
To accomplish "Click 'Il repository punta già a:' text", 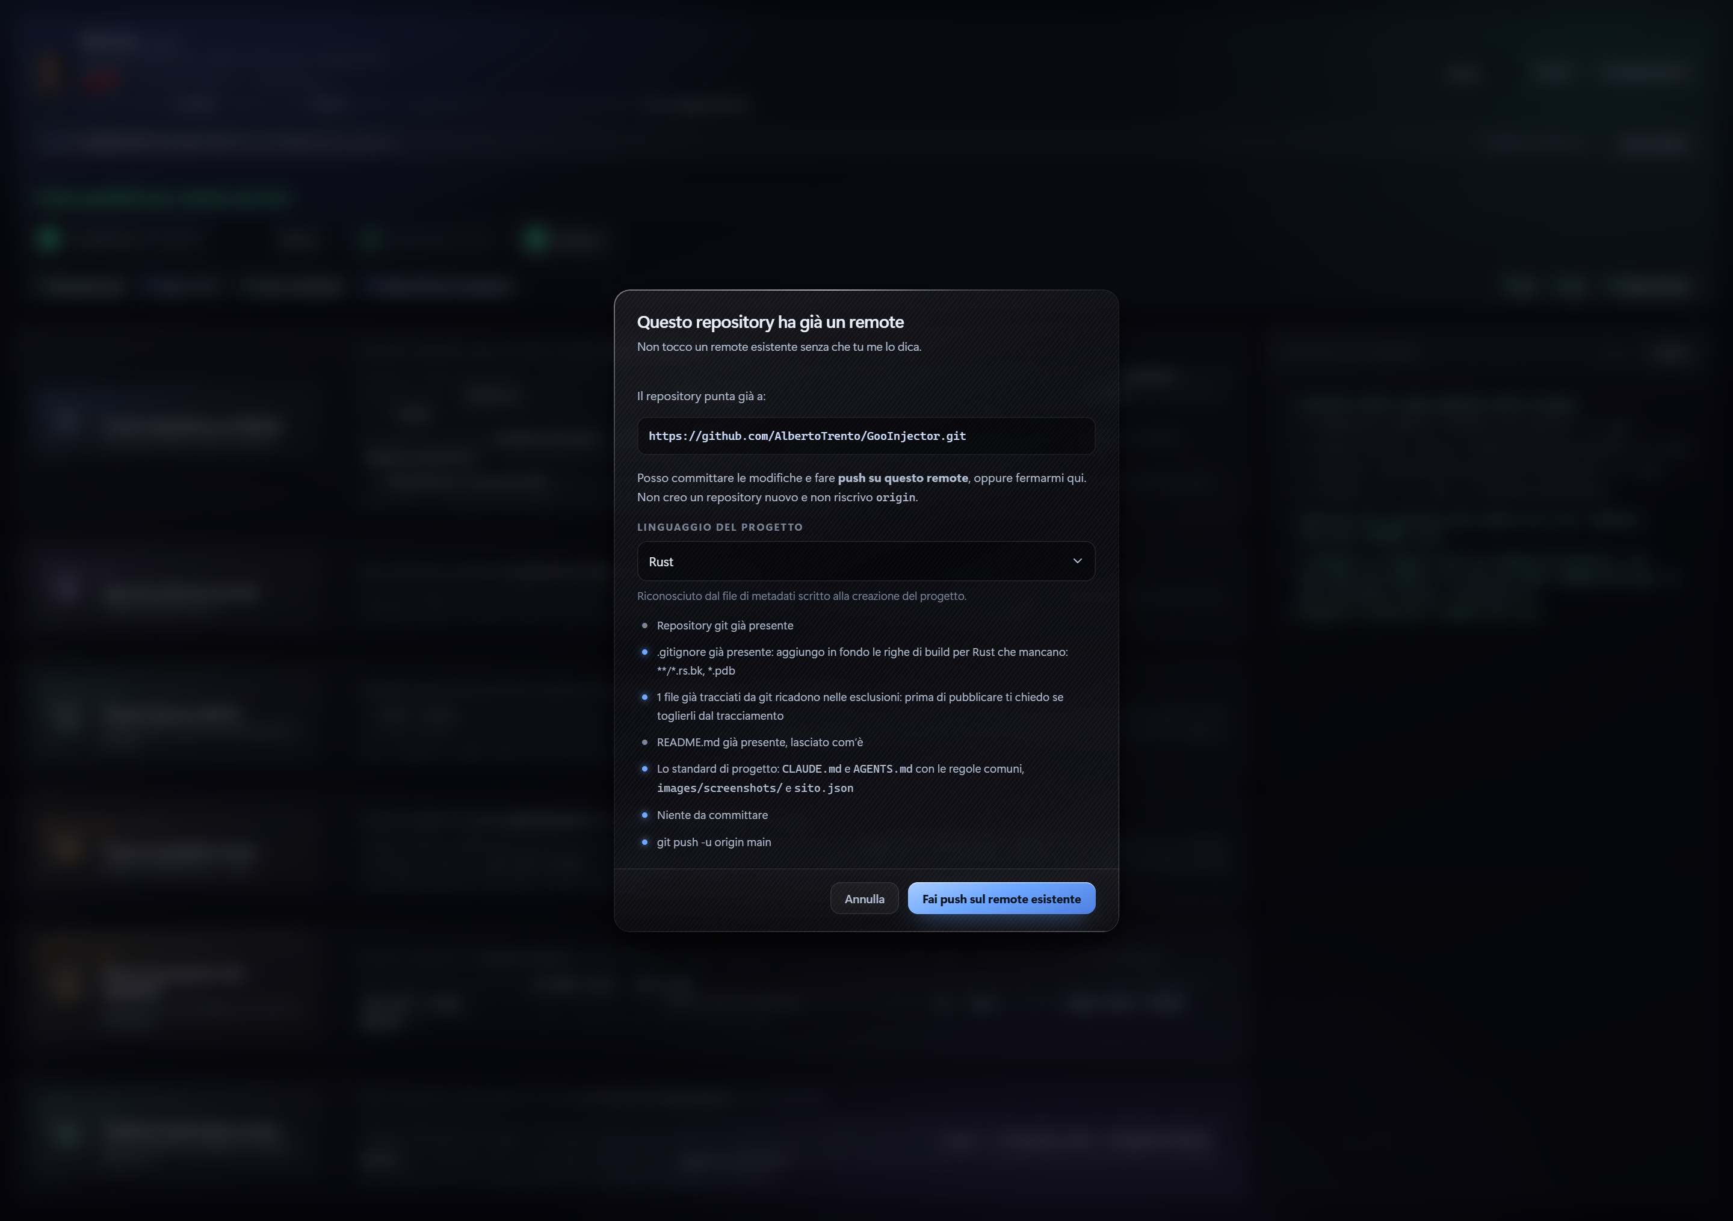I will (x=700, y=396).
